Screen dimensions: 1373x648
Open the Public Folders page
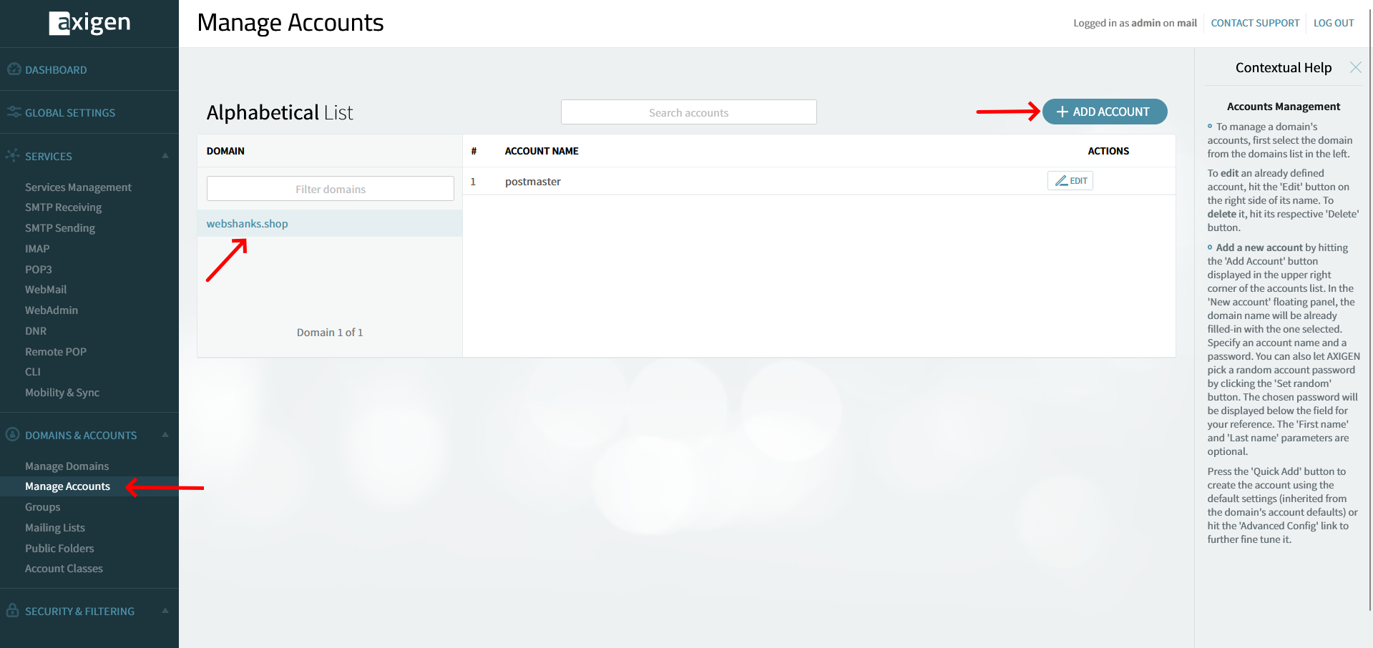(x=59, y=549)
